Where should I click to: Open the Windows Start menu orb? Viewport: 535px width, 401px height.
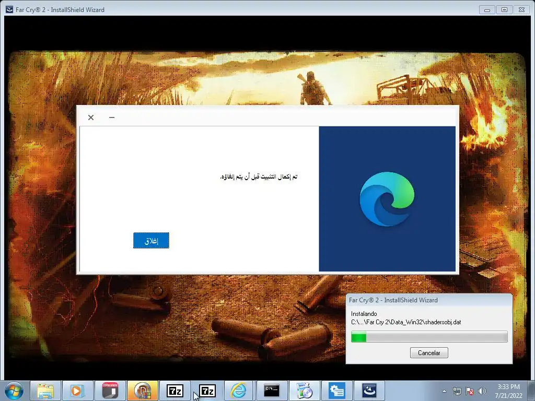14,391
